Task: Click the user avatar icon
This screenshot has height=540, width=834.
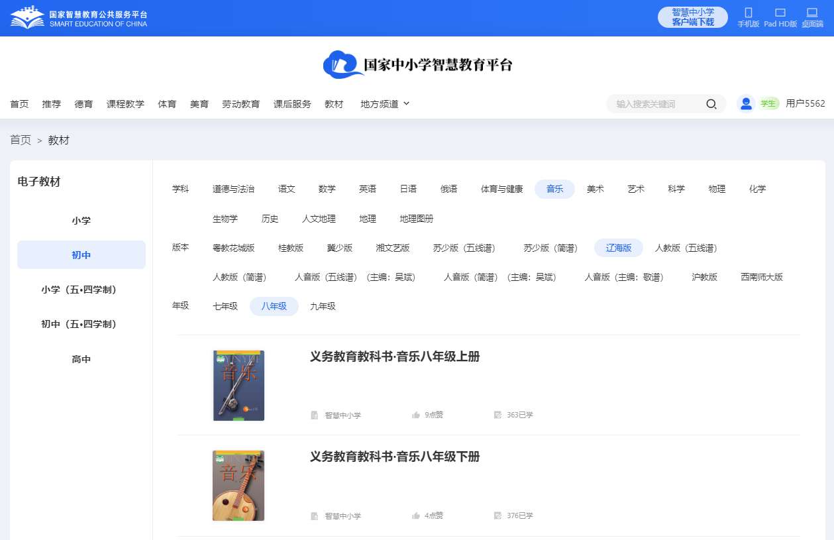Action: coord(746,103)
